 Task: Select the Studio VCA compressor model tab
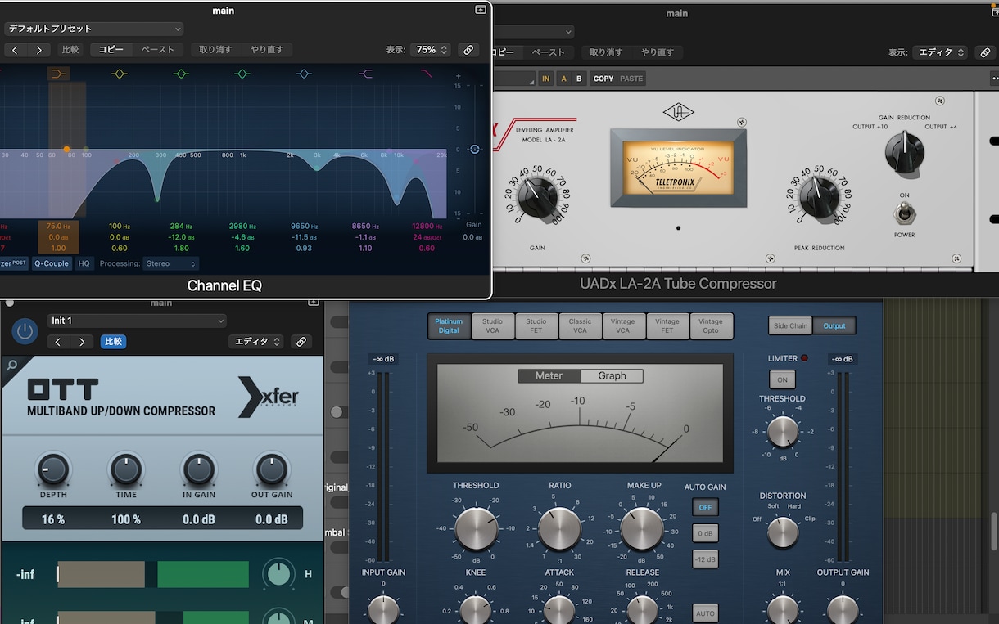pyautogui.click(x=492, y=326)
